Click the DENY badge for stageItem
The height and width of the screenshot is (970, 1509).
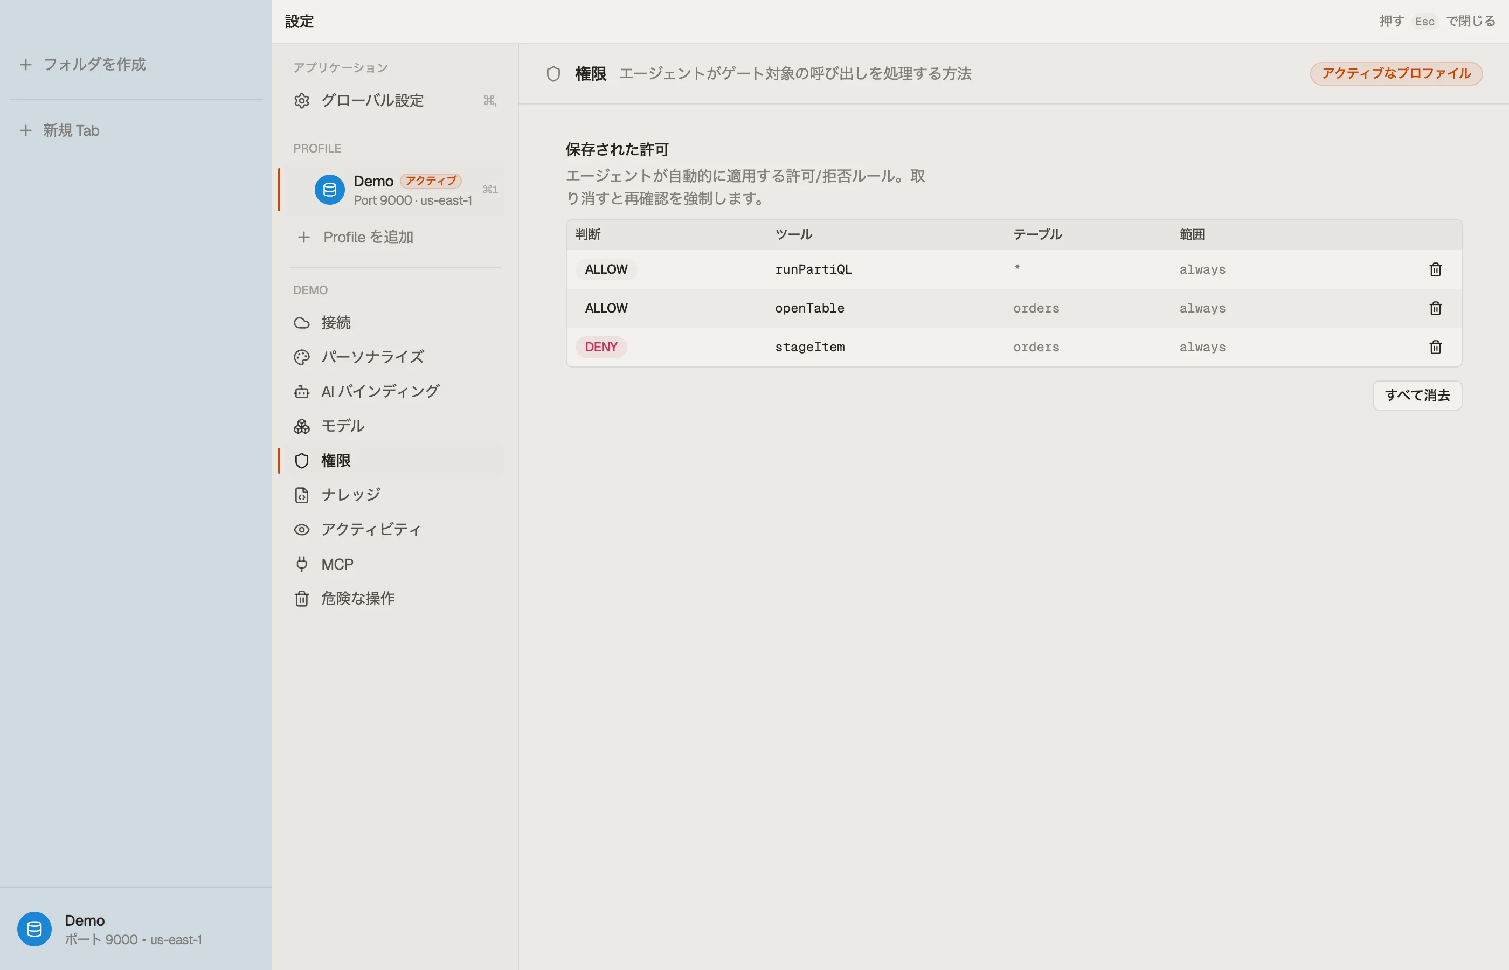[x=601, y=347]
